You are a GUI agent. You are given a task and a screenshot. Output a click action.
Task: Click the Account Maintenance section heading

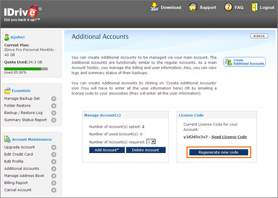point(32,139)
